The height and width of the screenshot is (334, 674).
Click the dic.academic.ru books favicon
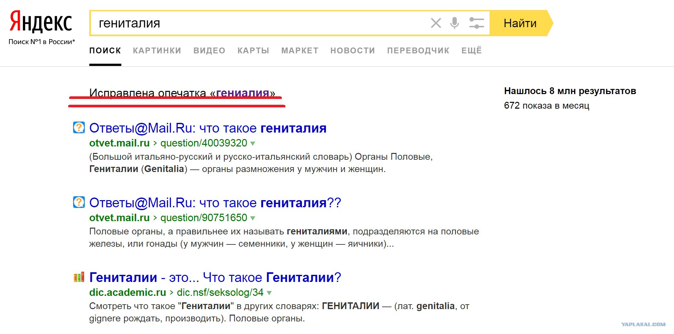tap(79, 277)
